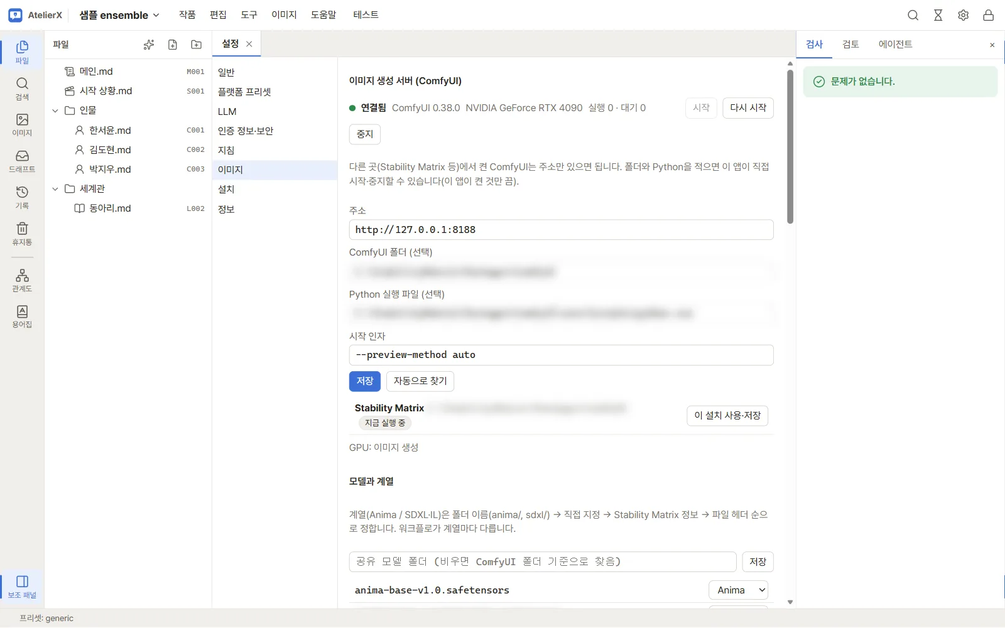Open the 도움말 menu
This screenshot has height=628, width=1005.
tap(323, 15)
